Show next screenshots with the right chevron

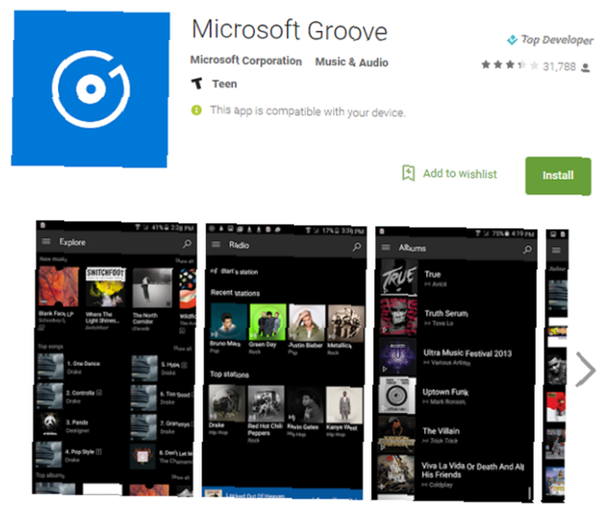tap(585, 369)
